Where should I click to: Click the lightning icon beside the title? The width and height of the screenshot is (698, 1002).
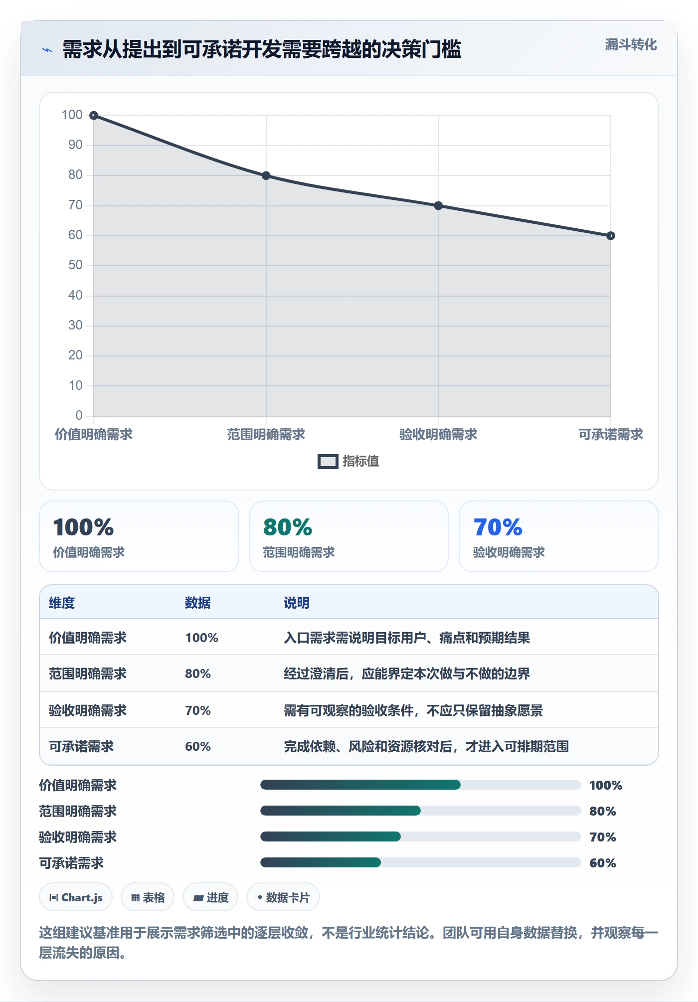[x=47, y=50]
